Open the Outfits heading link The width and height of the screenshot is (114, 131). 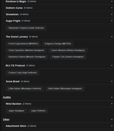coord(7,97)
